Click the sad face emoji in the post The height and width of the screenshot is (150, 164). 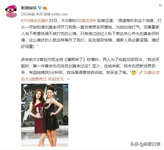click(x=134, y=72)
